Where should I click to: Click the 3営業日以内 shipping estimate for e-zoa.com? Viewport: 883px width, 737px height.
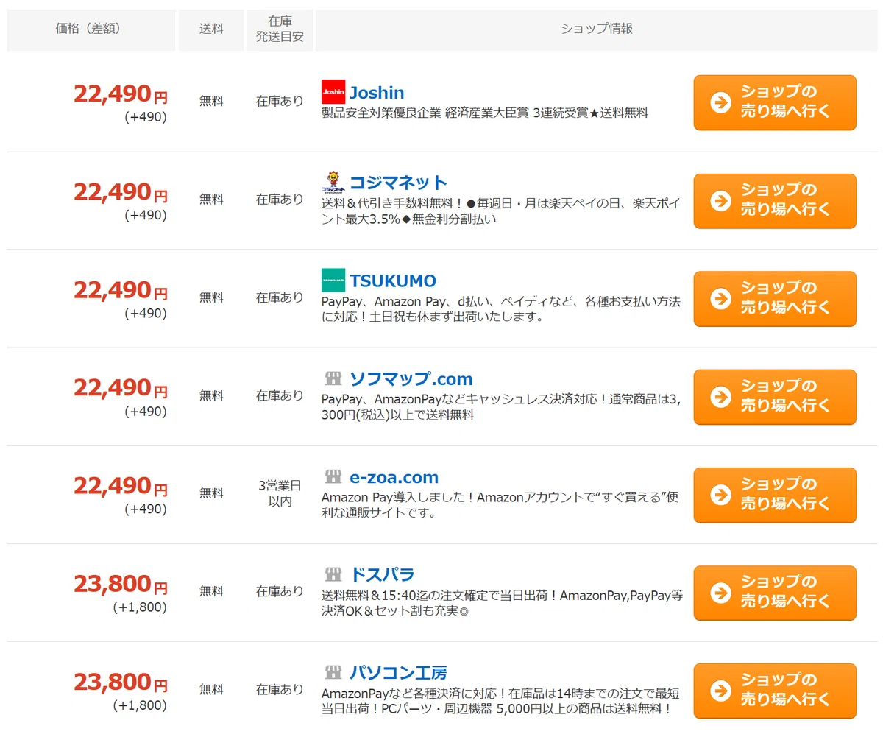click(280, 493)
